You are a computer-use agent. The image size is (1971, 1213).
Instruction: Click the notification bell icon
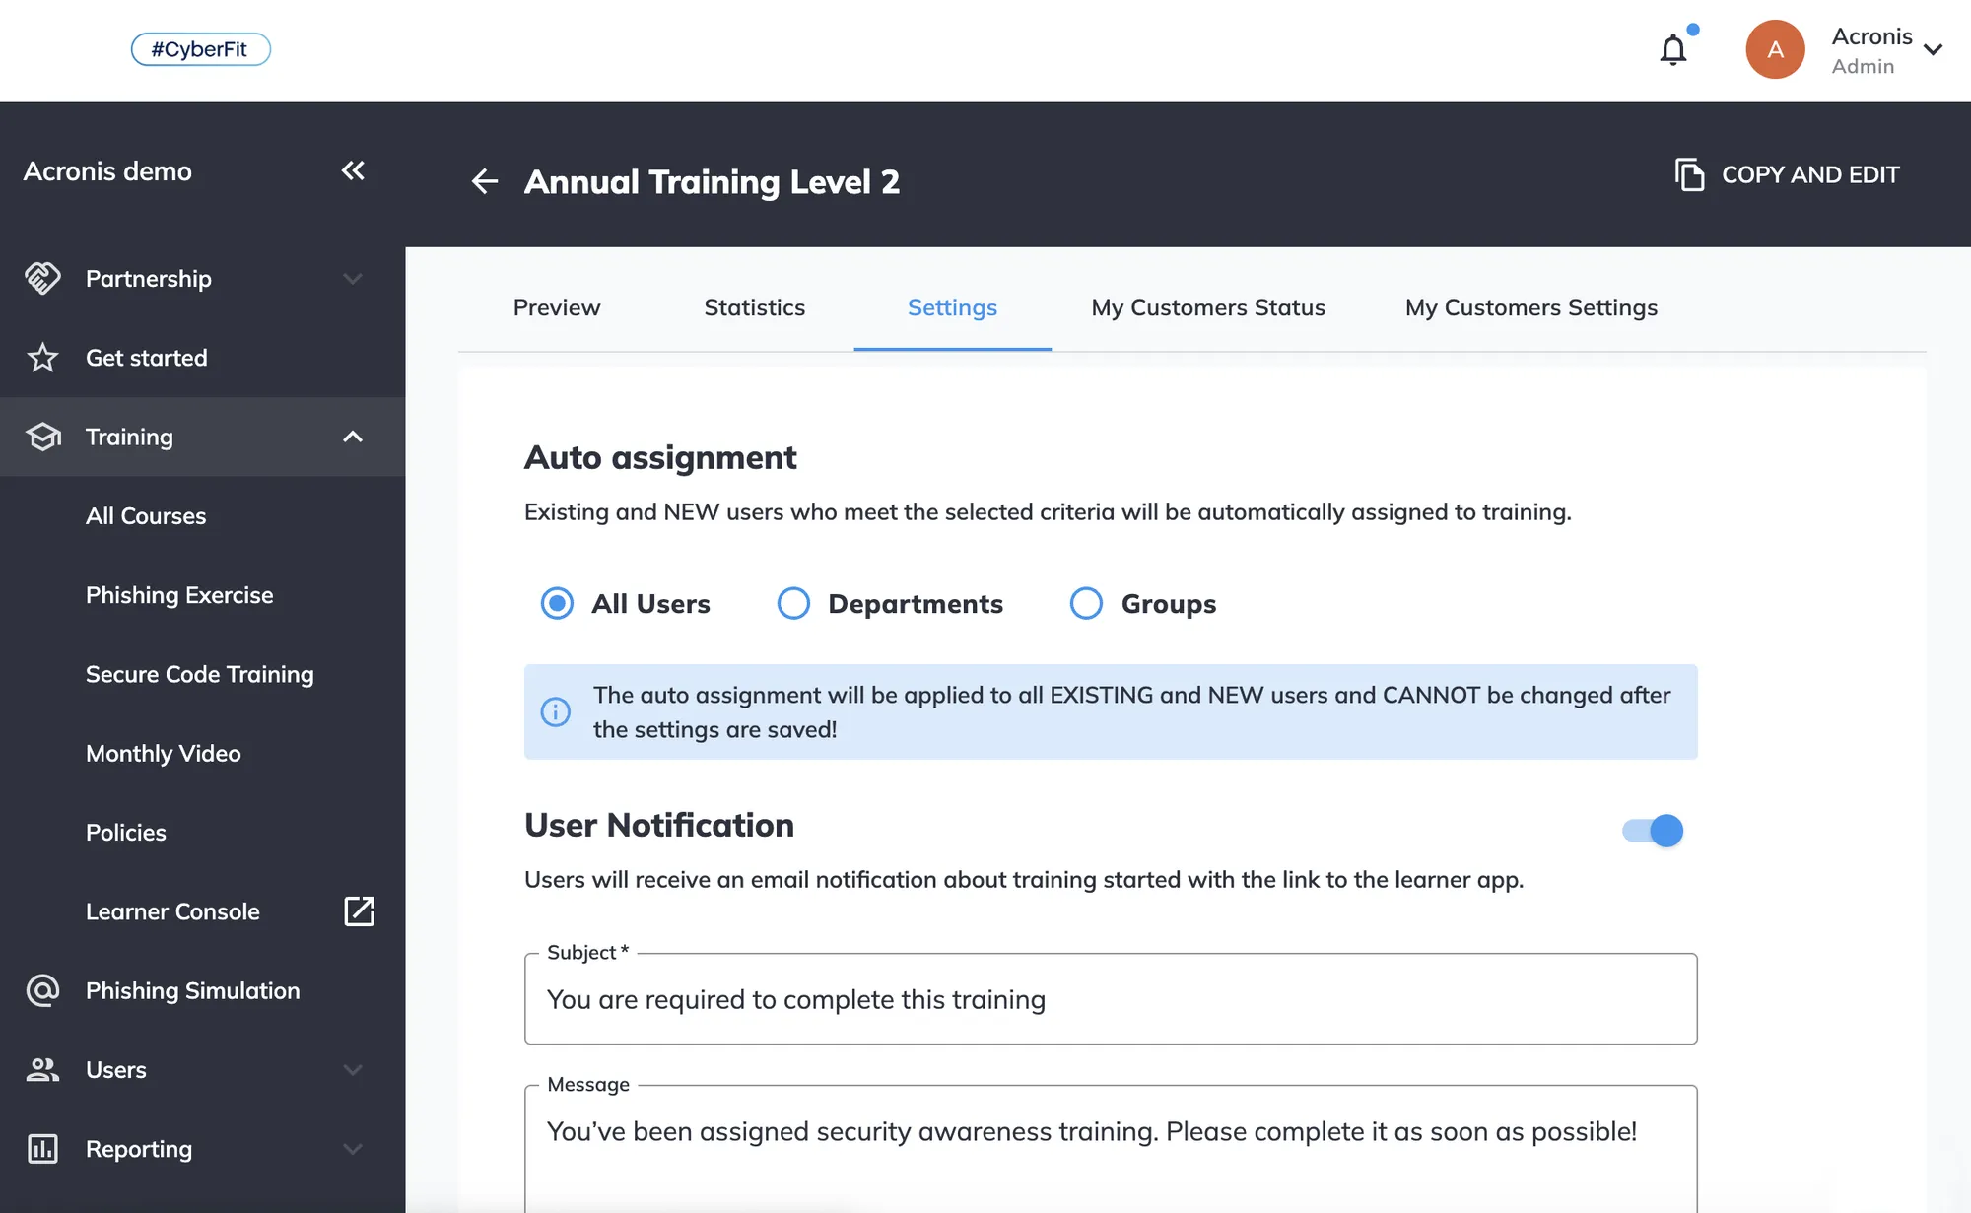pos(1672,49)
